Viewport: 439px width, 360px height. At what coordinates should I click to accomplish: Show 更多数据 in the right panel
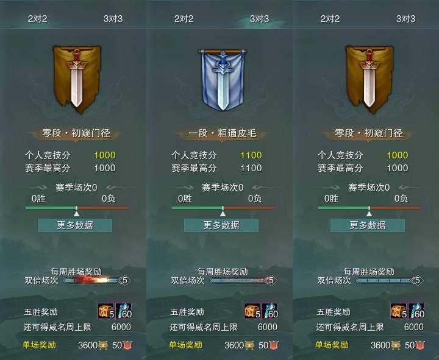(368, 225)
